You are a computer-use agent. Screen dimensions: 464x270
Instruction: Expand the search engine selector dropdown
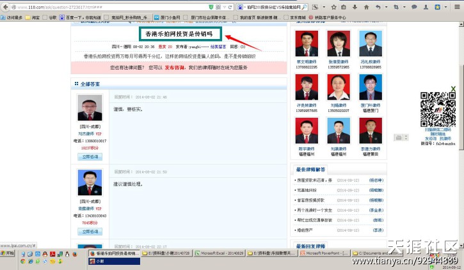pyautogui.click(x=244, y=7)
